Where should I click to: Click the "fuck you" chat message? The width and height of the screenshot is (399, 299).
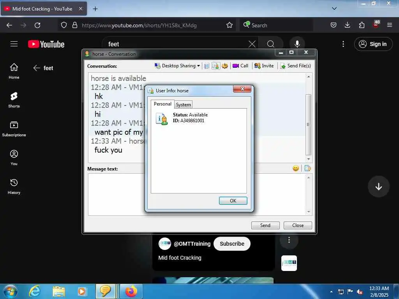coord(108,150)
